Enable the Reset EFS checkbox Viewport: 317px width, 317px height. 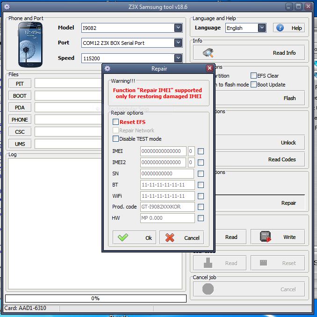(115, 122)
